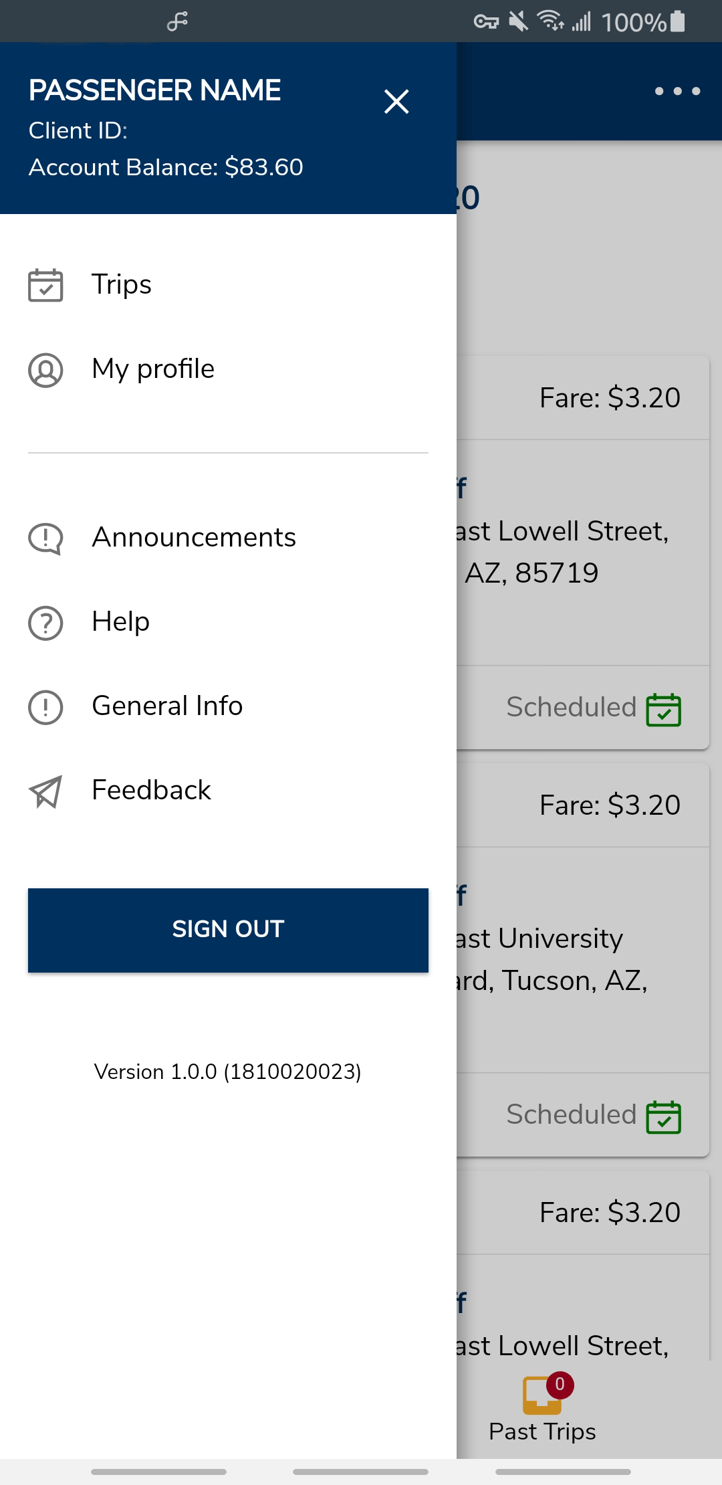Tap the Help question mark icon

pos(45,623)
